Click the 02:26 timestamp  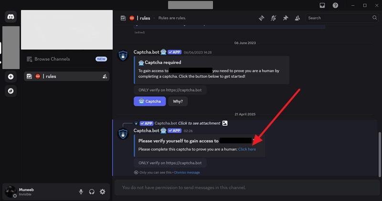coord(188,131)
